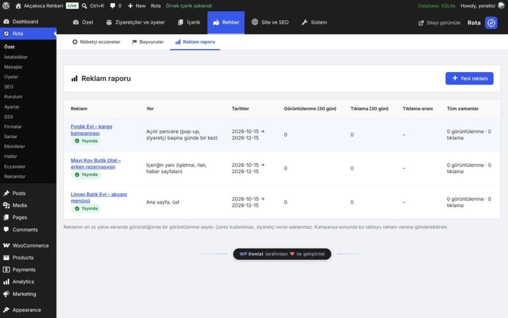Image resolution: width=508 pixels, height=318 pixels.
Task: Click the Appearance brush icon
Action: (x=6, y=310)
